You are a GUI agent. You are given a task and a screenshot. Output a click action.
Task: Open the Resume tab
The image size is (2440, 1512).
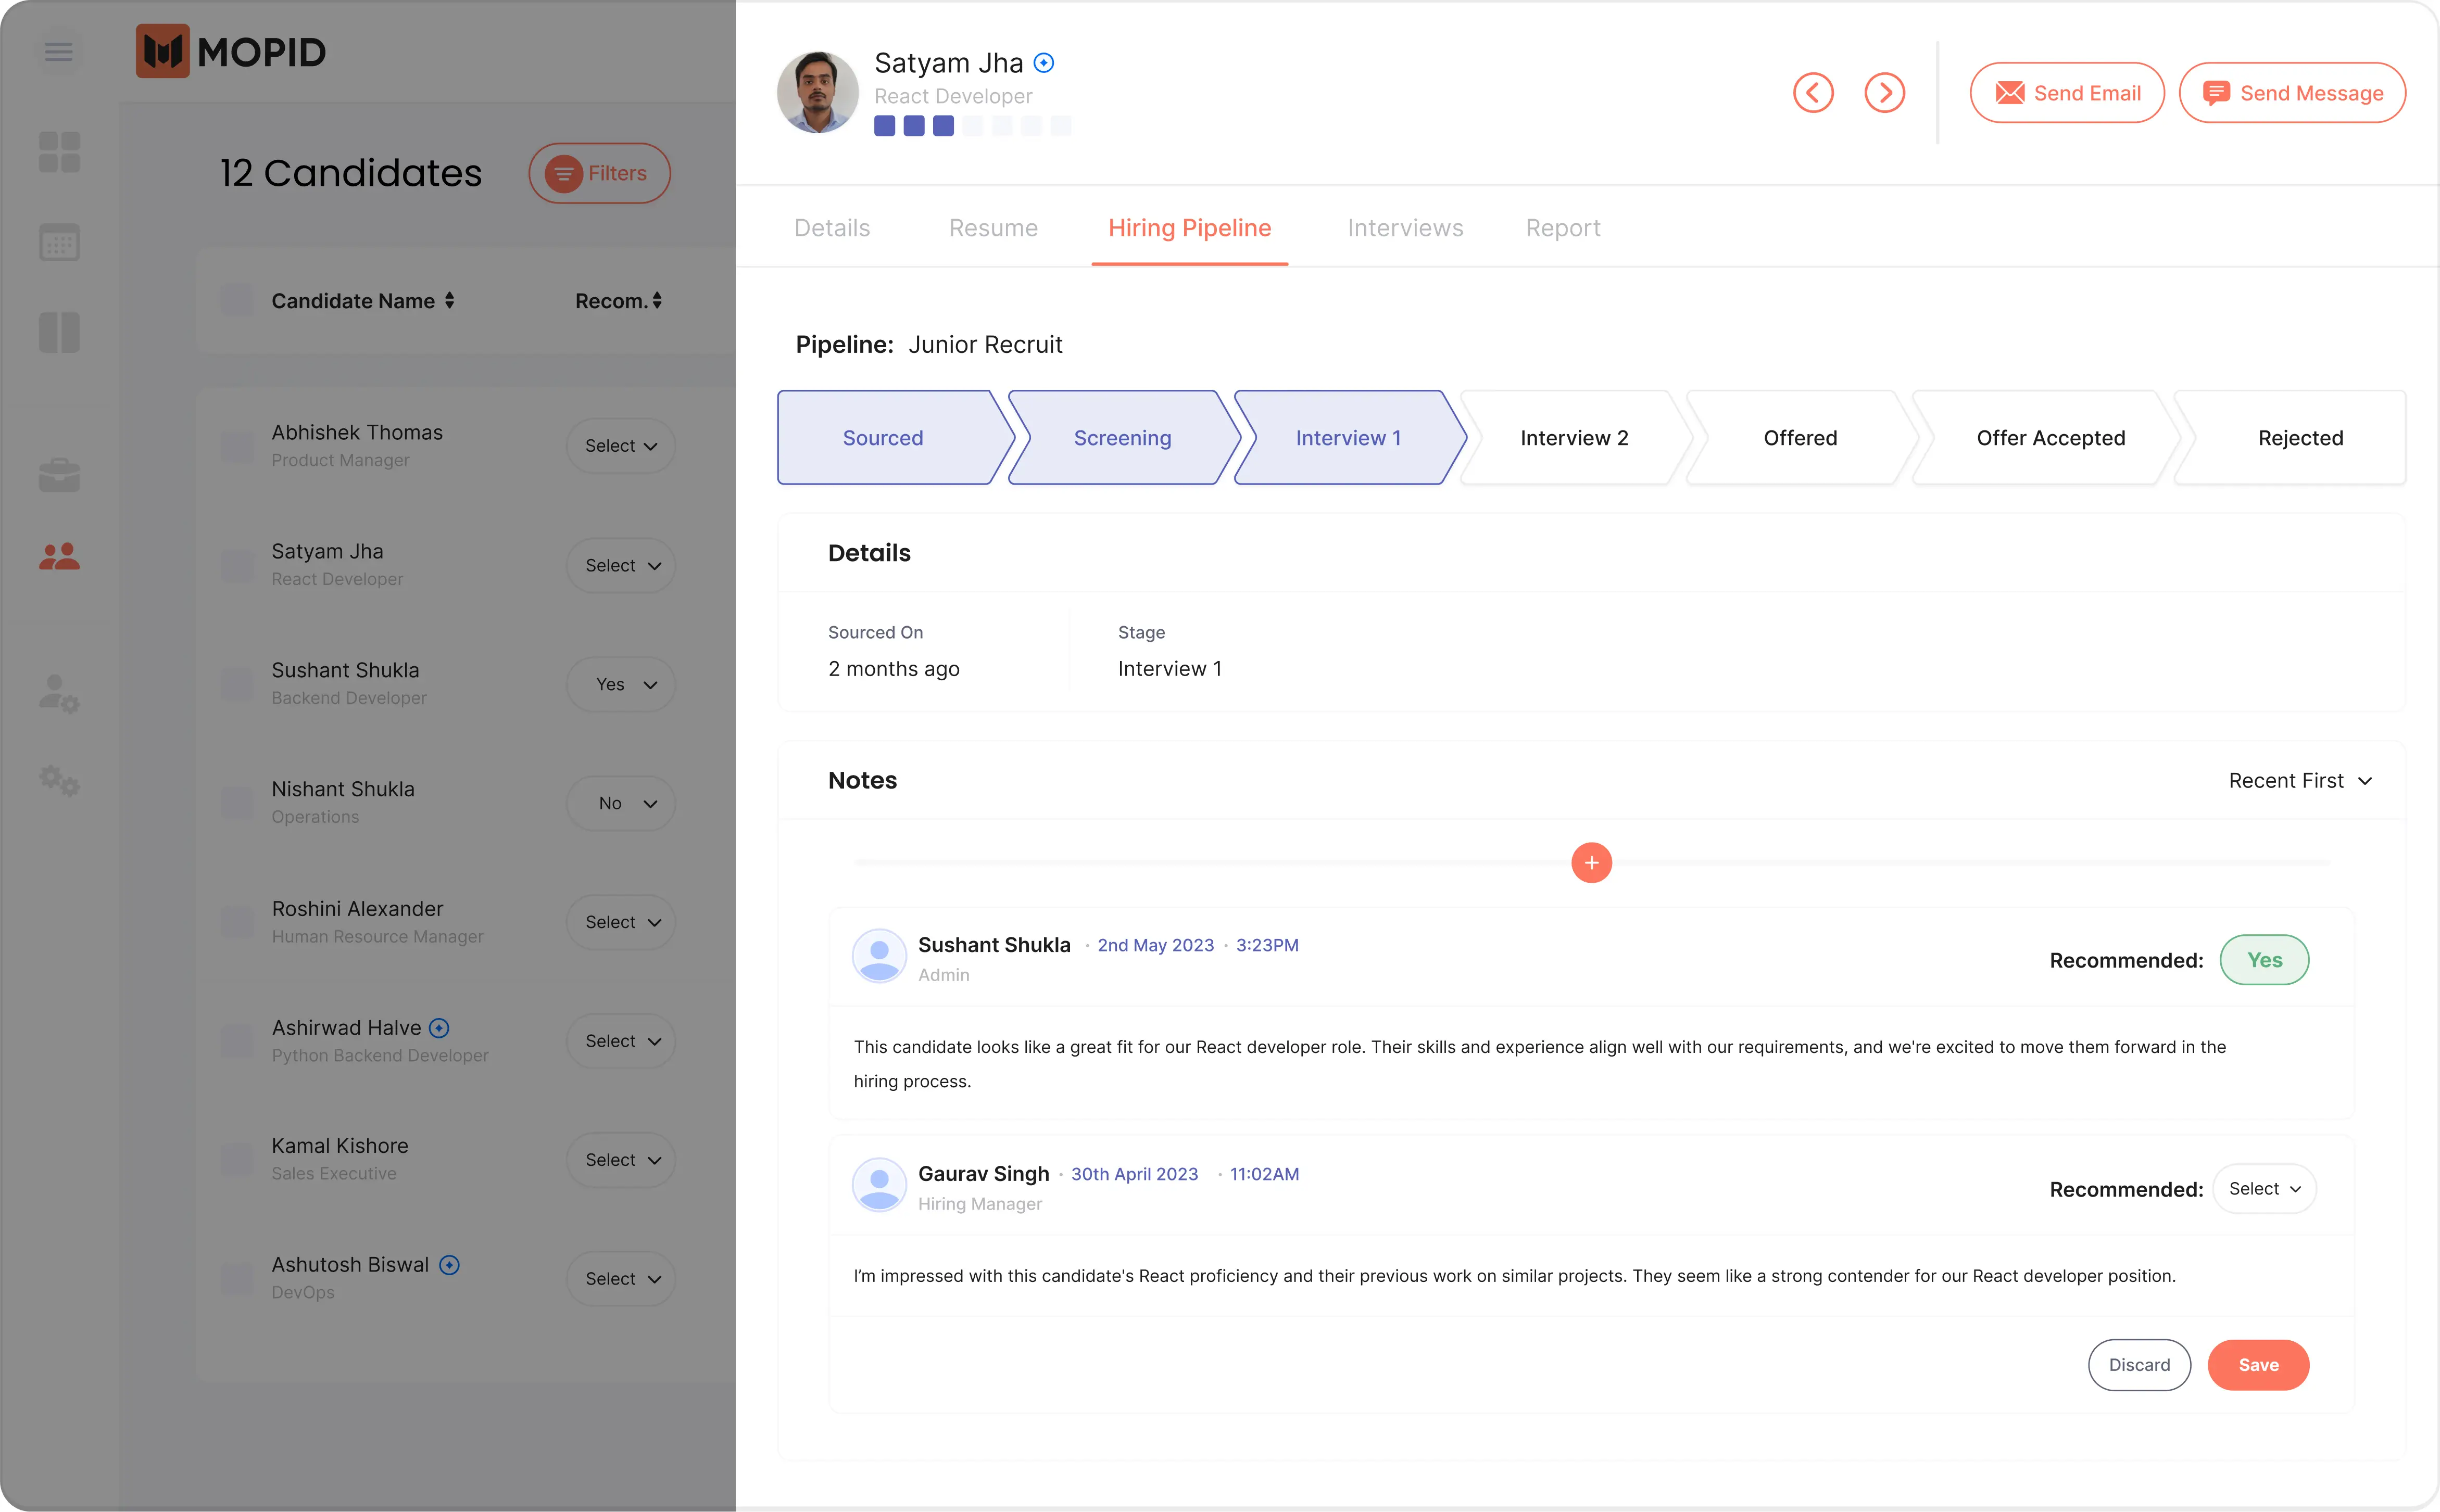tap(992, 227)
